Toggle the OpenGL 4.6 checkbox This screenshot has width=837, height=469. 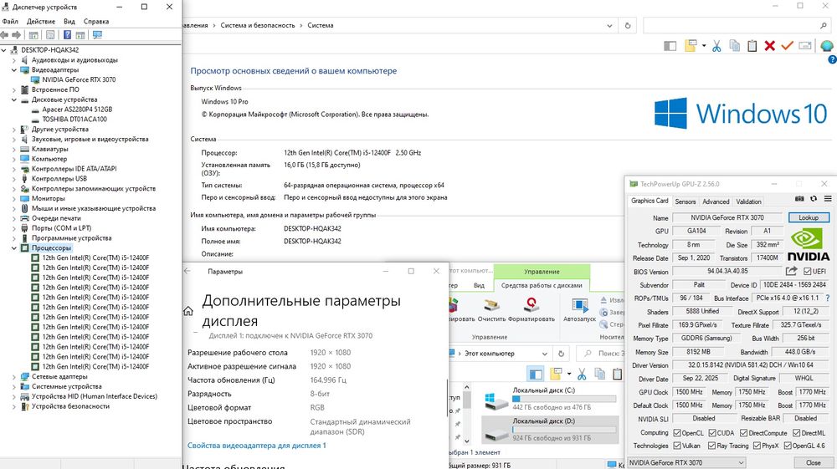788,446
